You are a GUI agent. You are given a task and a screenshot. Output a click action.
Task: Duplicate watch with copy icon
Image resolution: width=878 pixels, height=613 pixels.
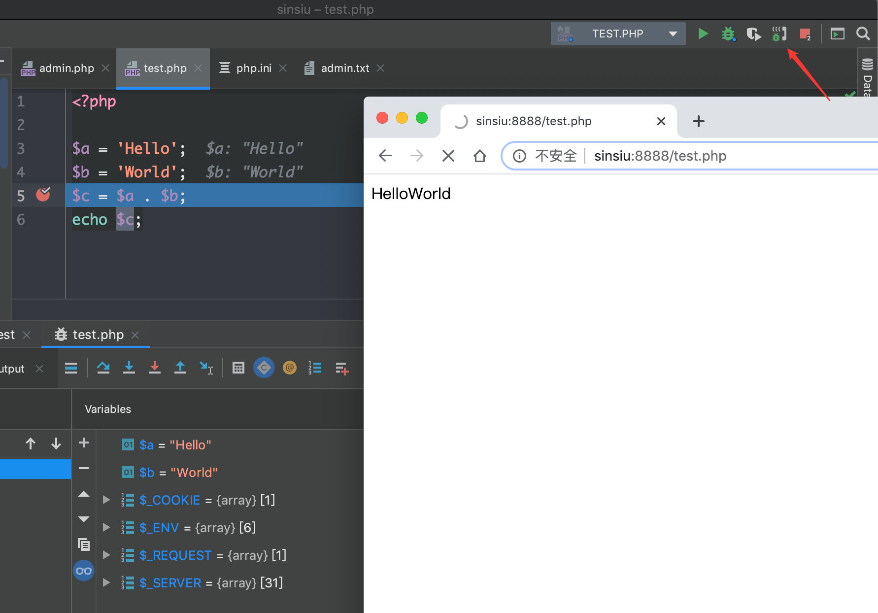point(84,545)
